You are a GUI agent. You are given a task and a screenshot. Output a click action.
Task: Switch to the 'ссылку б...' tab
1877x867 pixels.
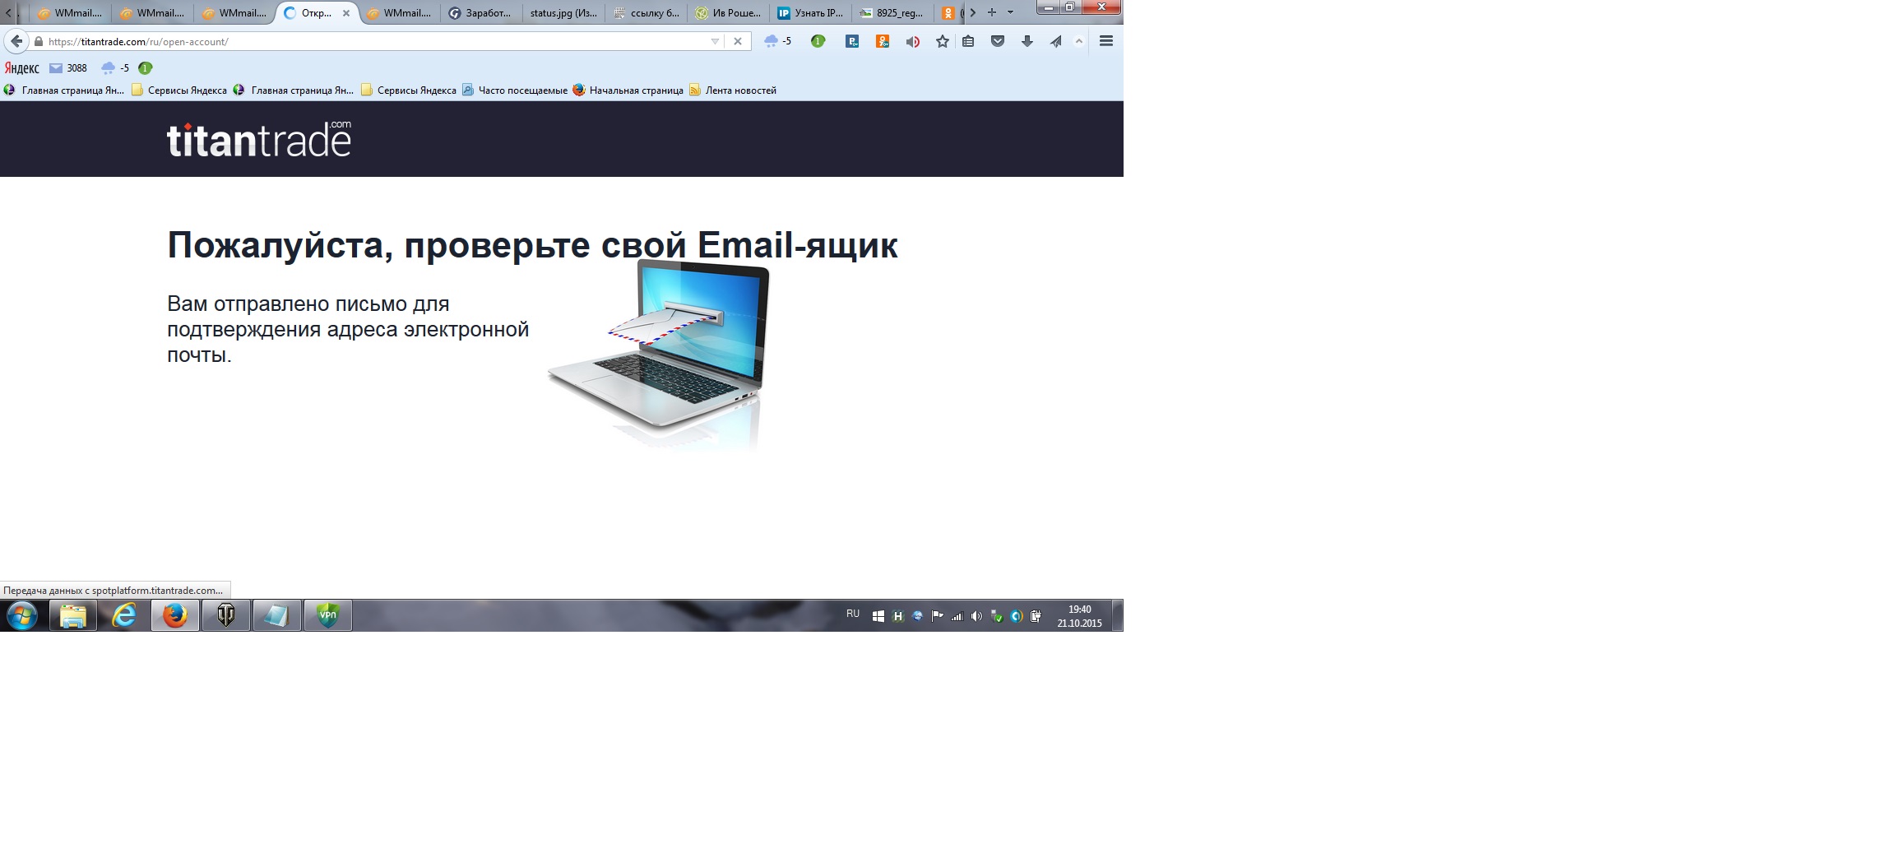tap(647, 13)
